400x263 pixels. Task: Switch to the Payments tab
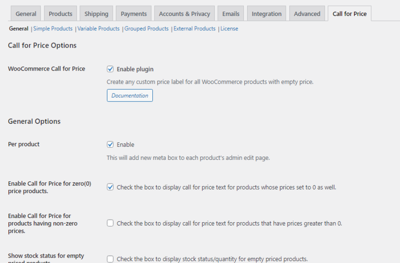coord(133,13)
